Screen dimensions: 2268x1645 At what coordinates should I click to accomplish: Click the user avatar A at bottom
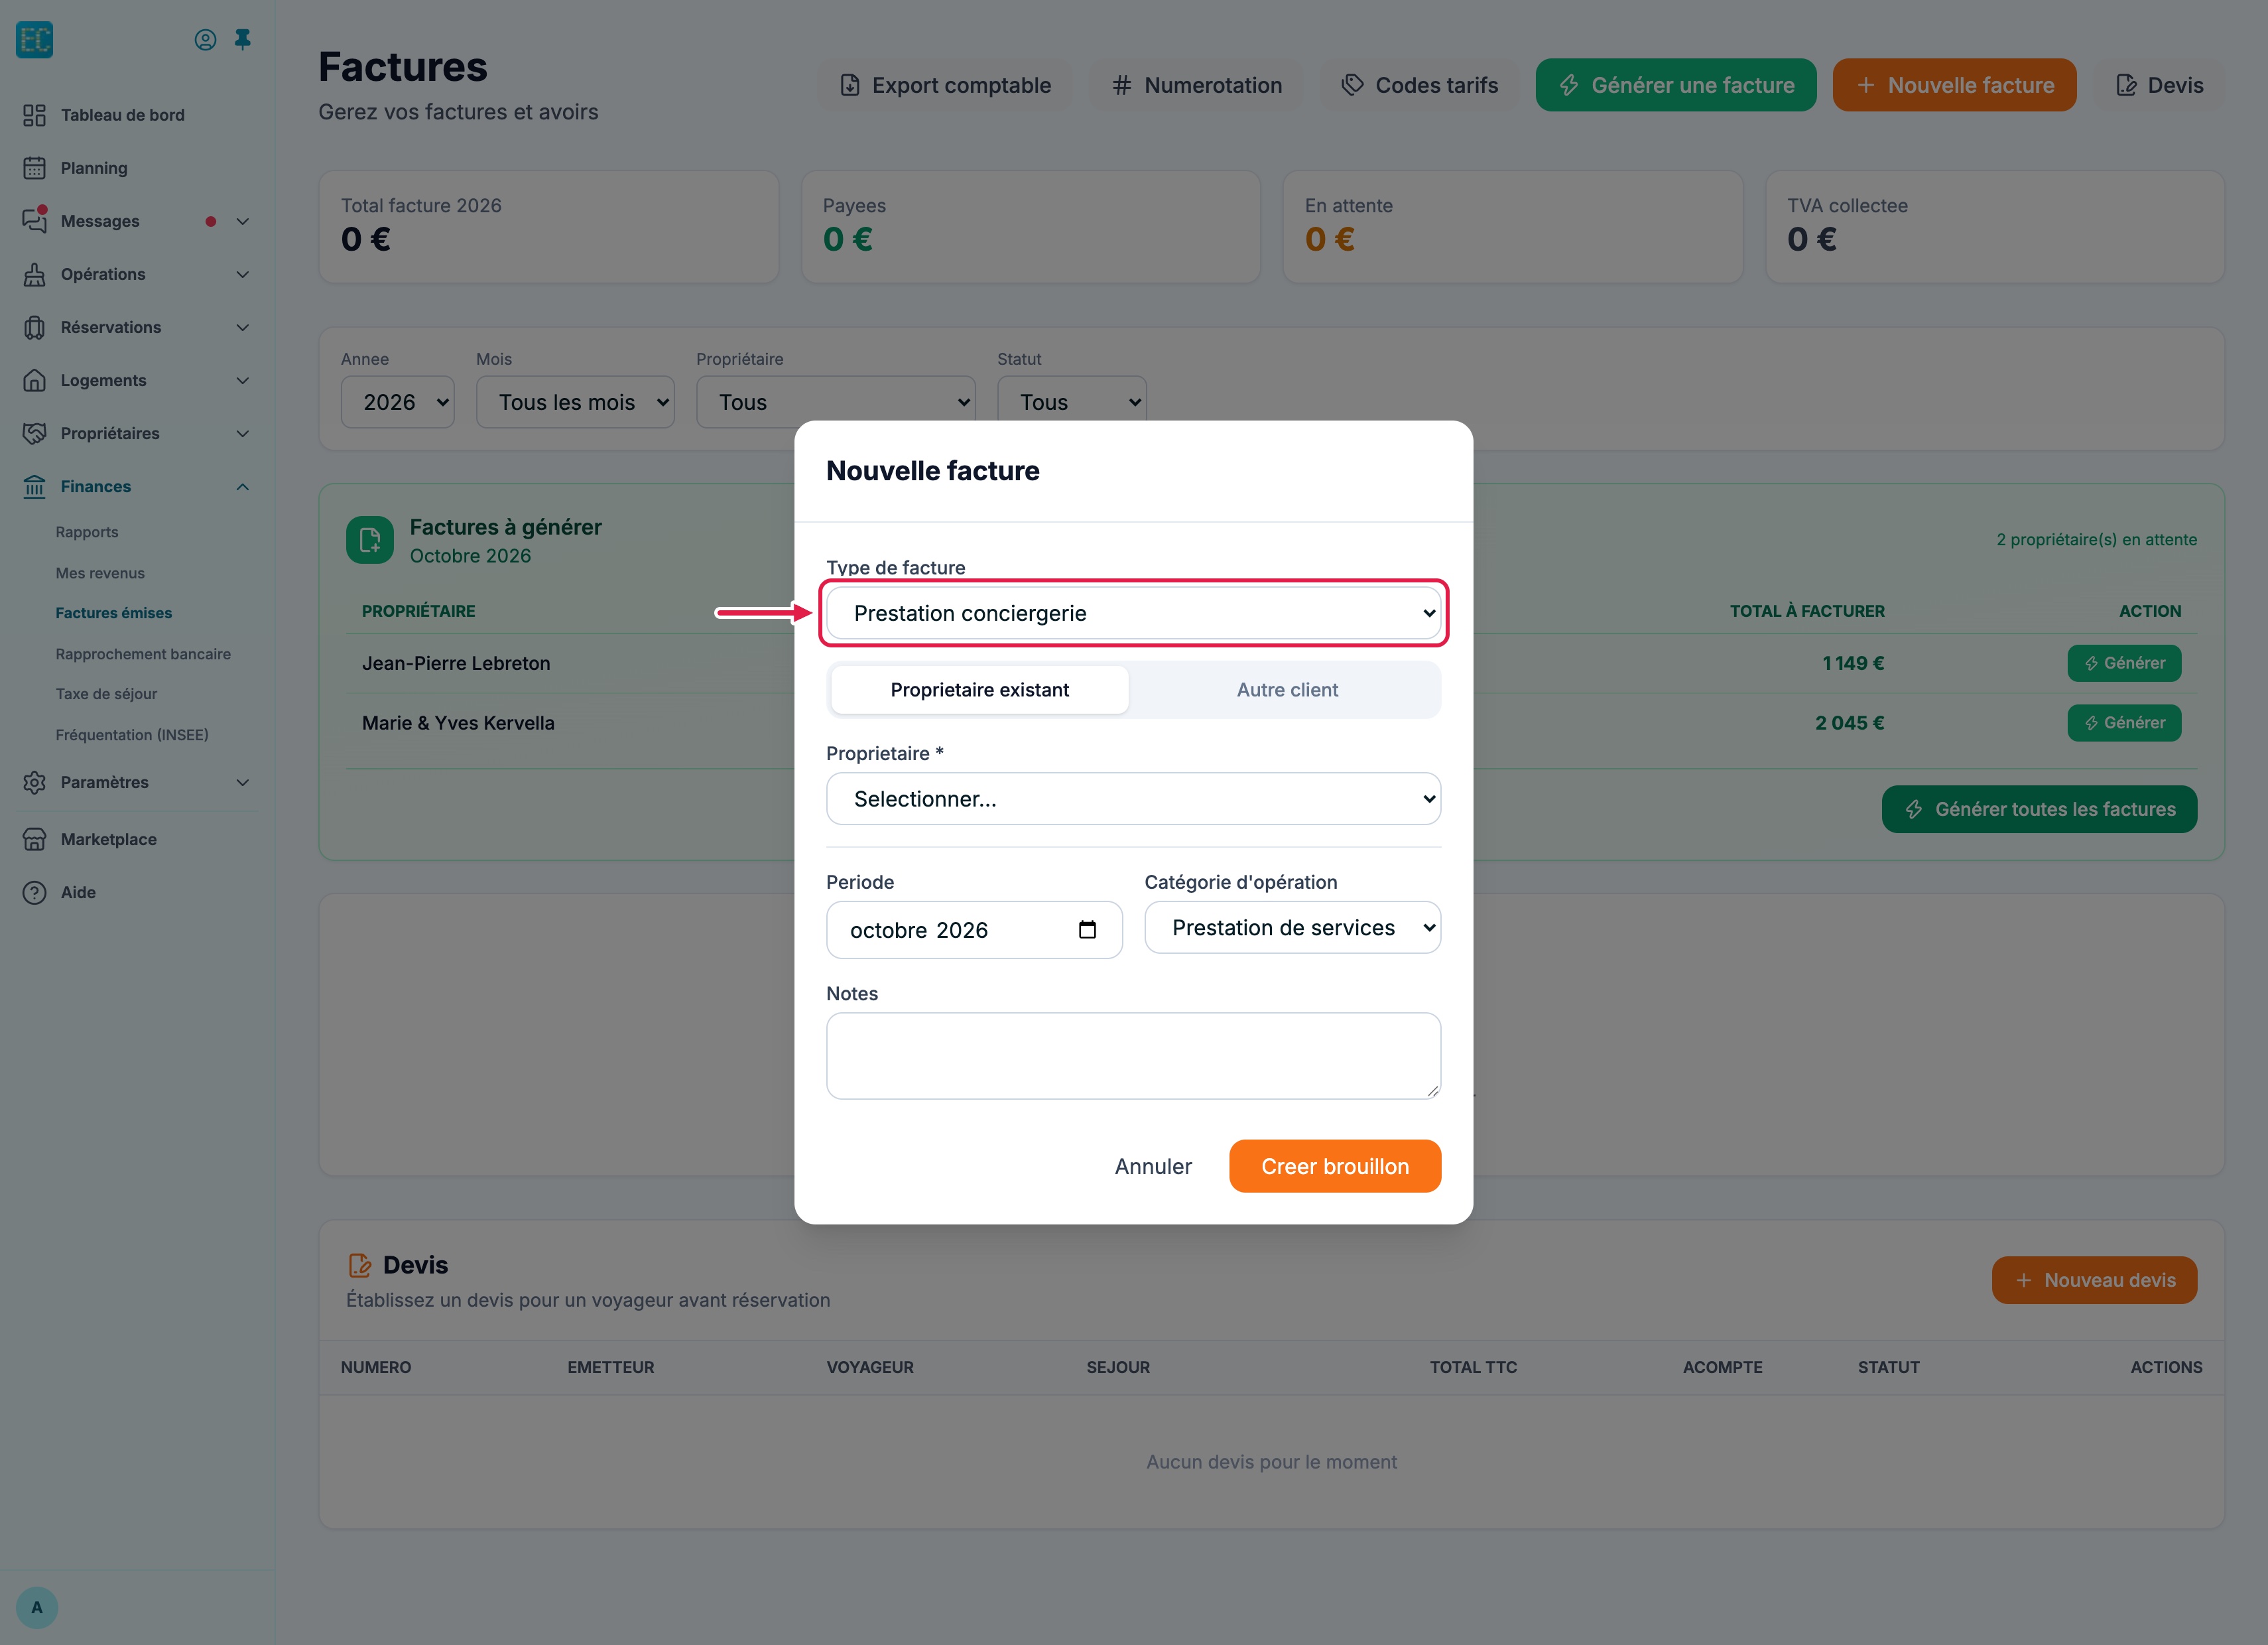click(37, 1607)
